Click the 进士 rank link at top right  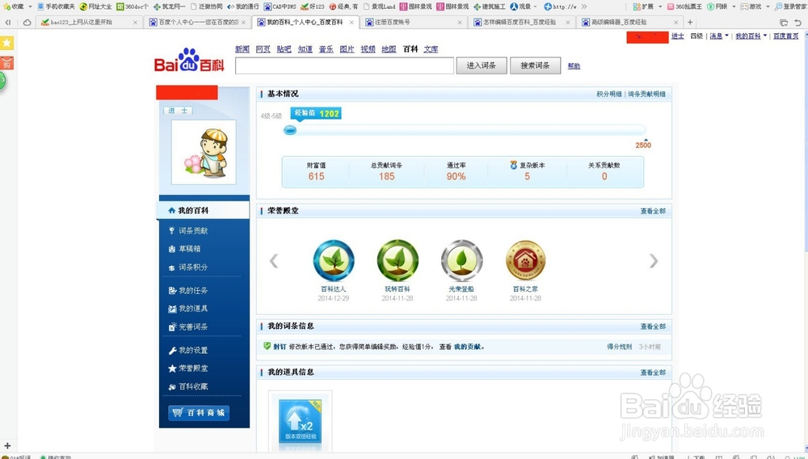pyautogui.click(x=678, y=36)
